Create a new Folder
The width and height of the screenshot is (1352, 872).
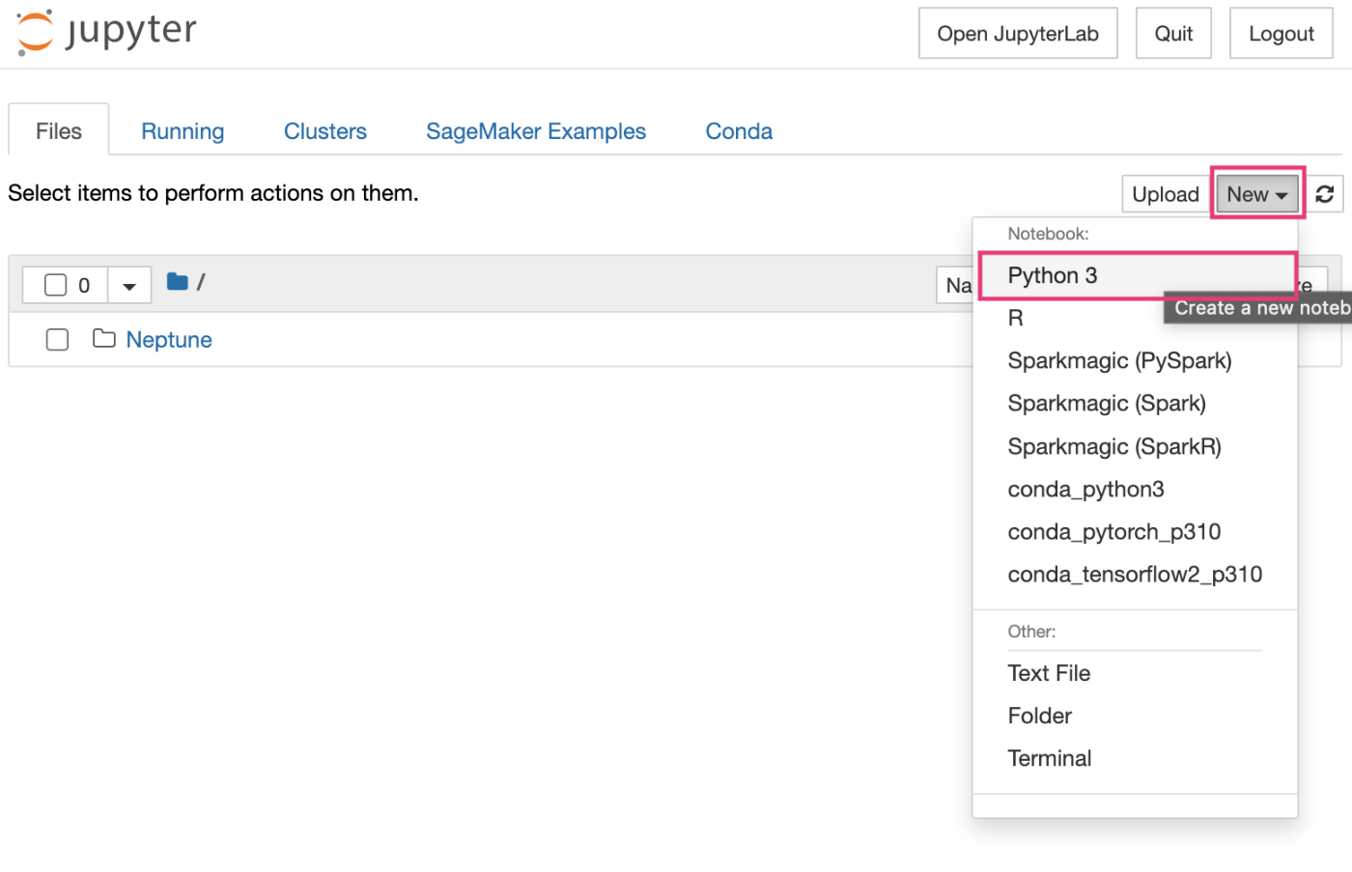coord(1136,716)
